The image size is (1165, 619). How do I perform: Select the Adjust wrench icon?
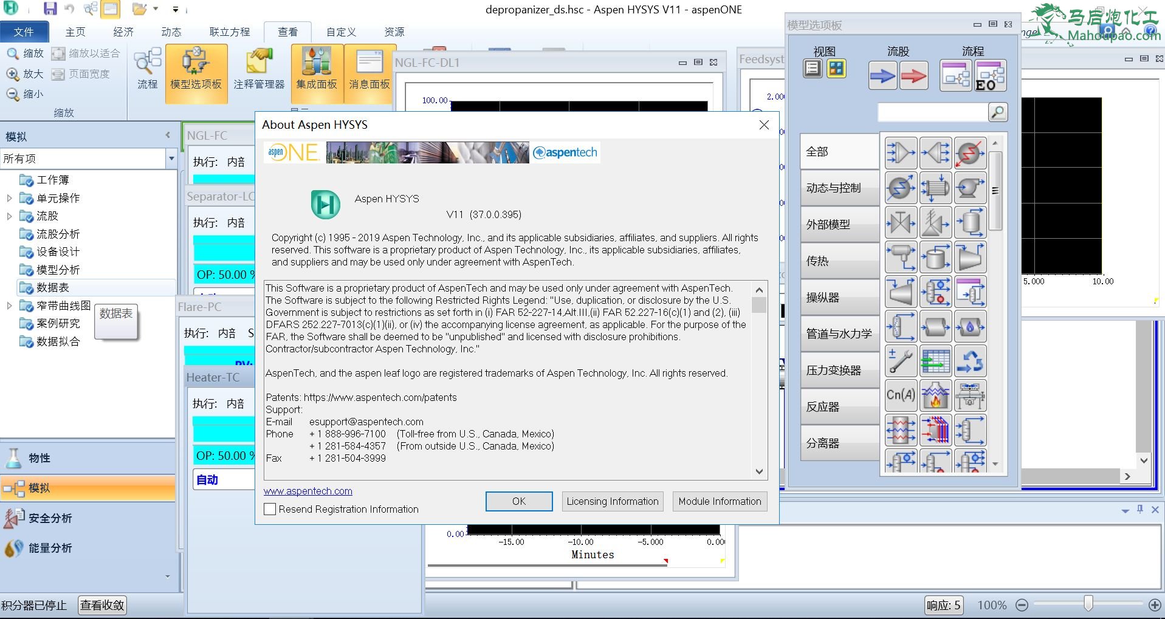point(901,361)
